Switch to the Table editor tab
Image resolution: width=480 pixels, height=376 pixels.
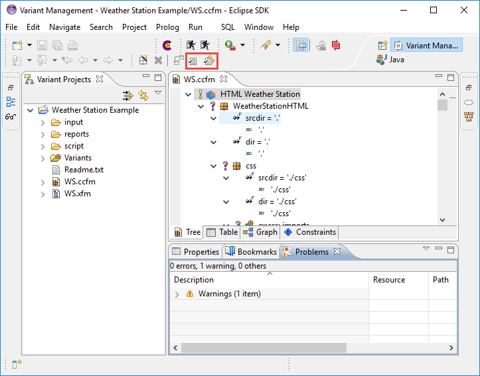(222, 232)
